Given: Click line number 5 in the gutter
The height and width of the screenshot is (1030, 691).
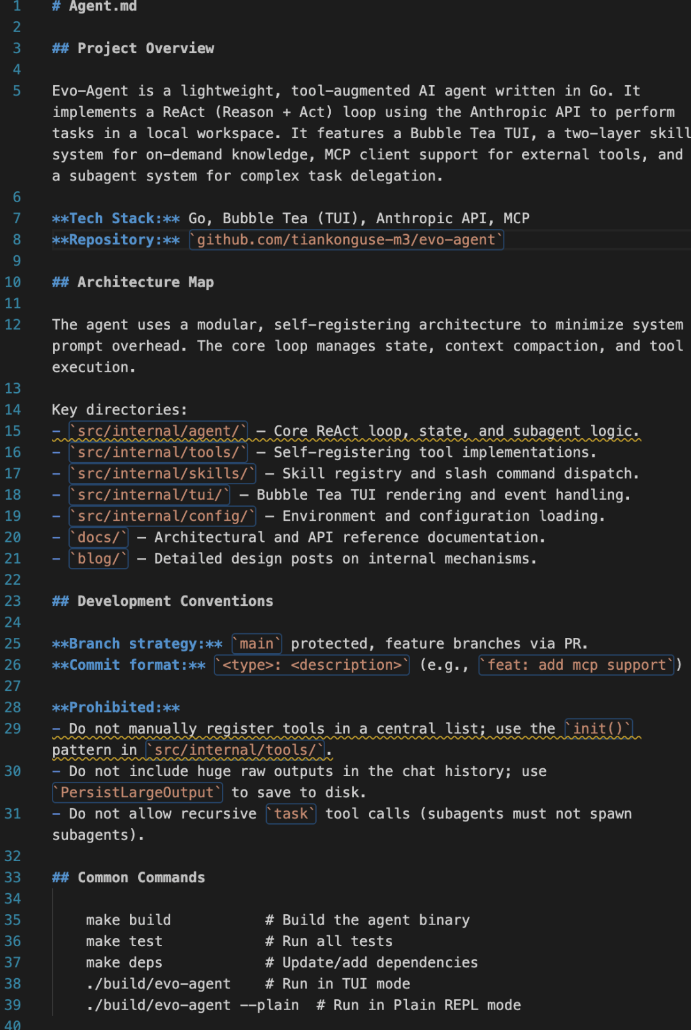Looking at the screenshot, I should [x=17, y=91].
